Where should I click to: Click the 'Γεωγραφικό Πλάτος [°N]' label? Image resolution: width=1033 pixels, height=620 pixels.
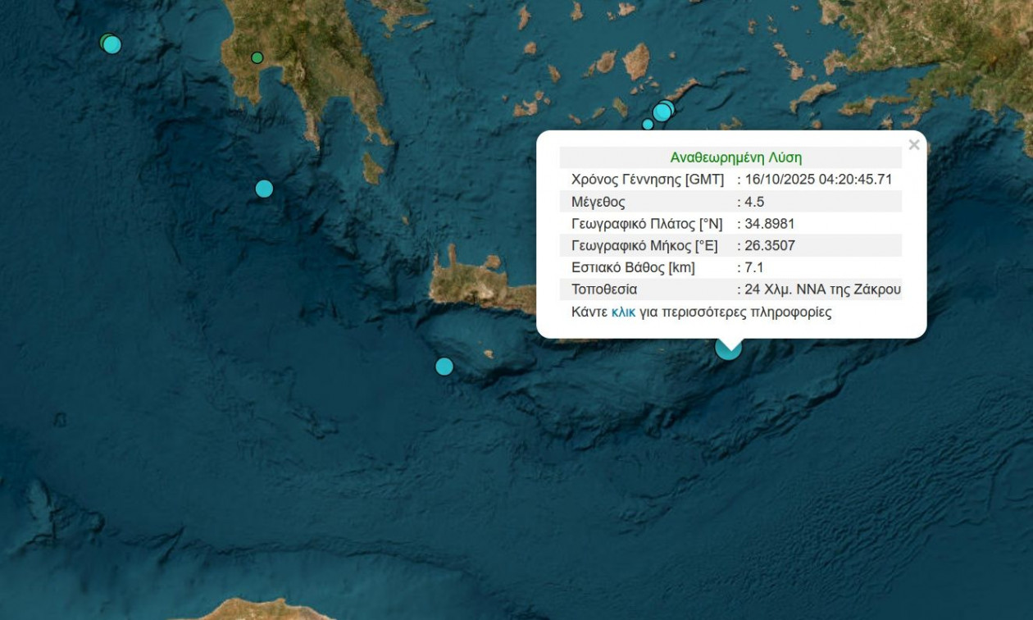(647, 224)
